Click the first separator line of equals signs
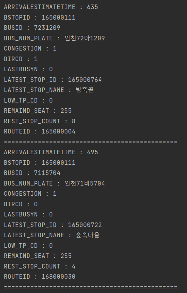This screenshot has width=187, height=293. (x=90, y=142)
